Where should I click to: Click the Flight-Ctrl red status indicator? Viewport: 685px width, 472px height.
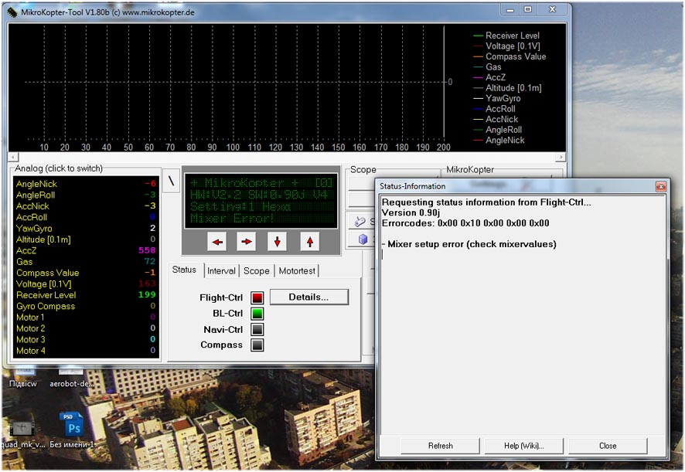coord(257,297)
